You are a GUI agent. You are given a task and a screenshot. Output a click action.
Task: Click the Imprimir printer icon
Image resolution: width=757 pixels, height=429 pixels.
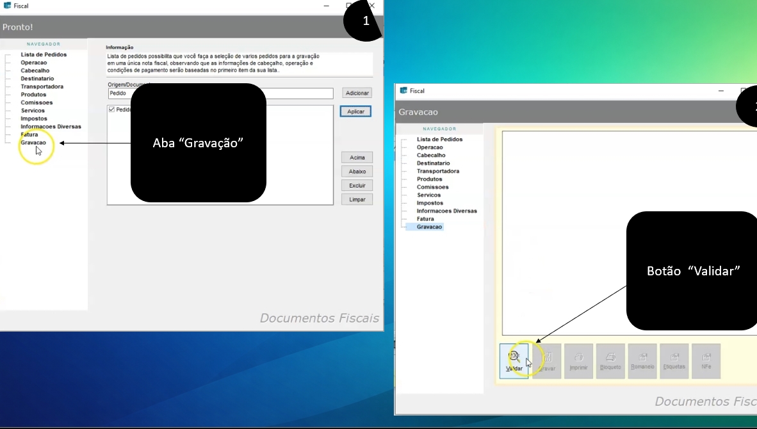pyautogui.click(x=578, y=360)
